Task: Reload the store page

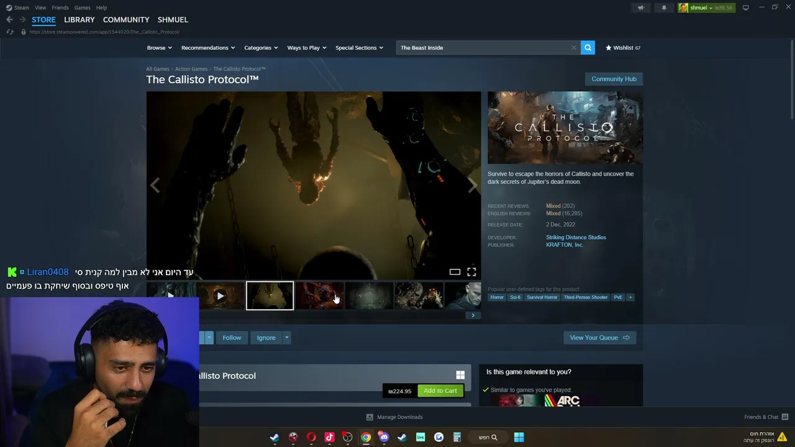Action: 9,32
